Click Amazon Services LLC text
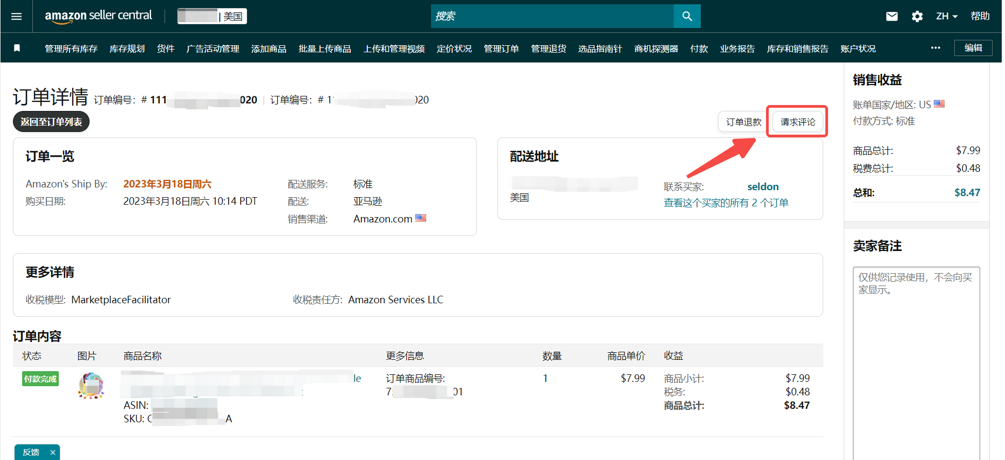This screenshot has width=1005, height=460. 395,299
